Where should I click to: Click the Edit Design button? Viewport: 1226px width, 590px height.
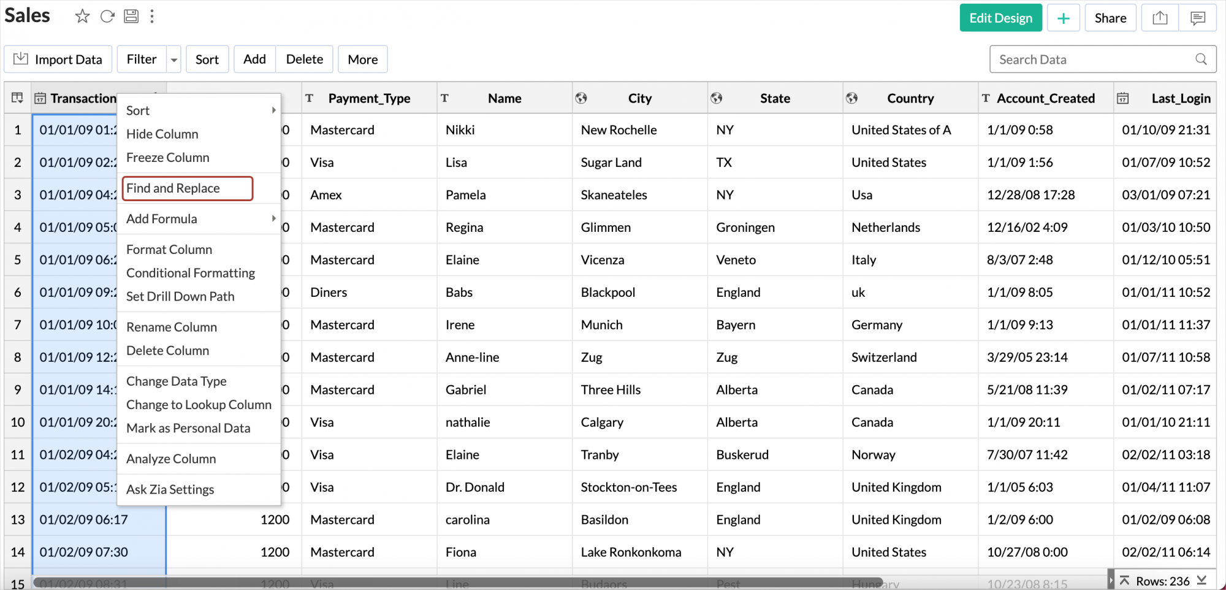pyautogui.click(x=1000, y=18)
